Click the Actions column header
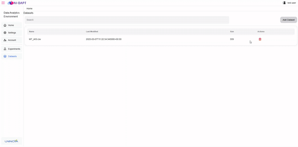 point(261,32)
